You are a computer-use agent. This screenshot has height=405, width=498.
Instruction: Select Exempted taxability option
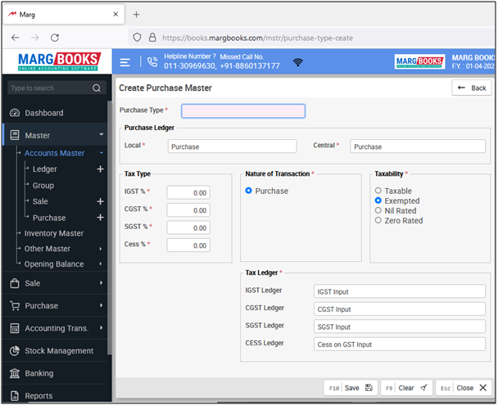pyautogui.click(x=378, y=200)
